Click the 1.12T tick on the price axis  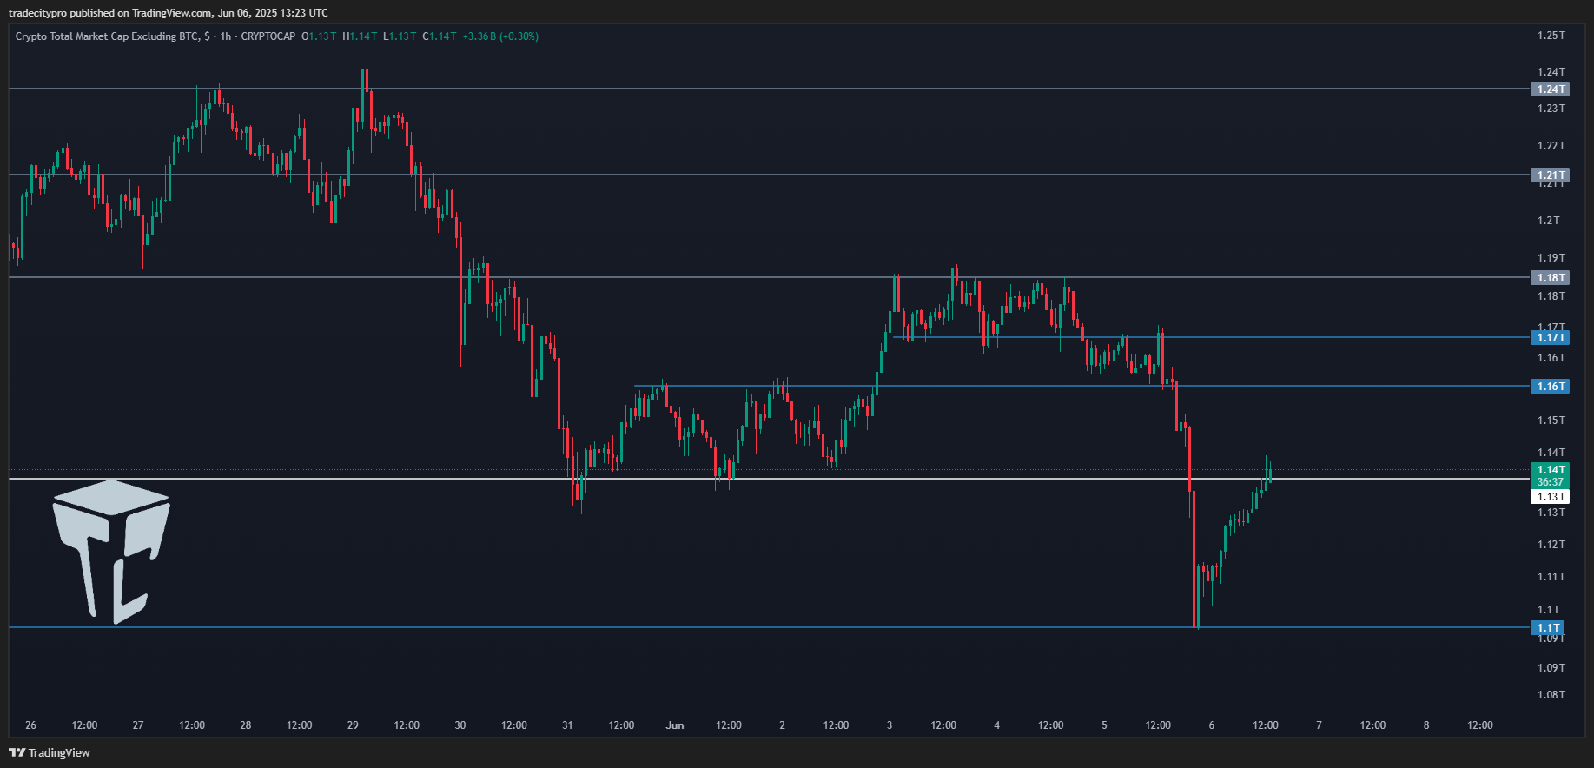(1551, 545)
